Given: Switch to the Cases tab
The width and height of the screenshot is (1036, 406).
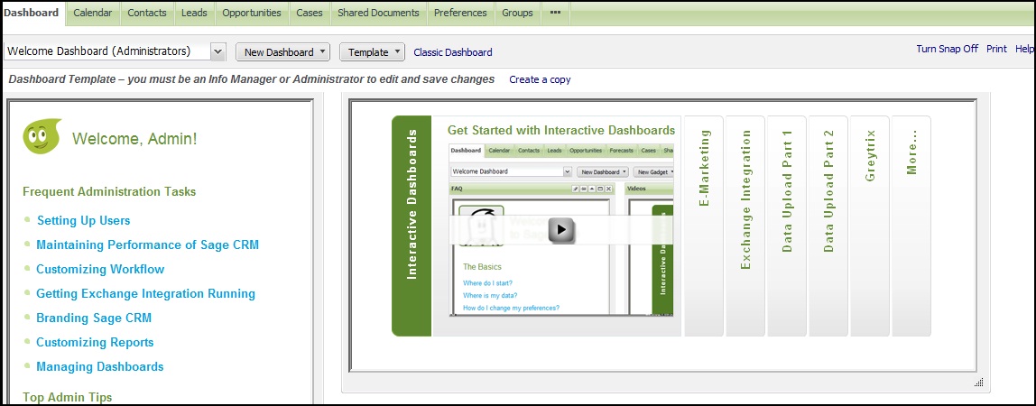Looking at the screenshot, I should point(310,13).
